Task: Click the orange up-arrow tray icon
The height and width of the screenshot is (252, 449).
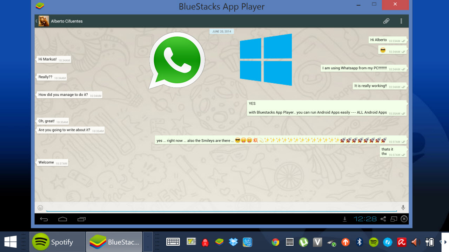Action: click(x=346, y=242)
